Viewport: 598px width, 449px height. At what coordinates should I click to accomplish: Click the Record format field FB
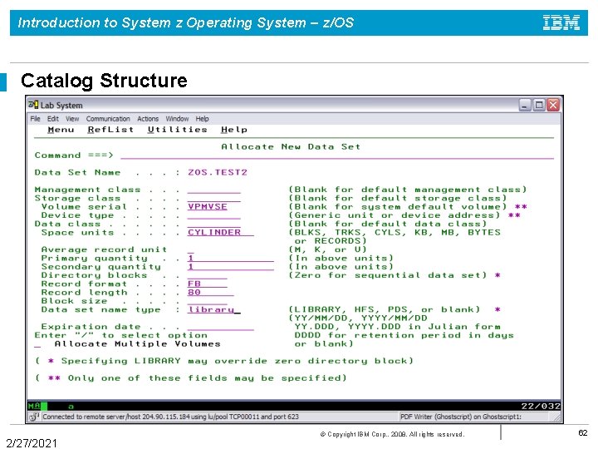207,284
